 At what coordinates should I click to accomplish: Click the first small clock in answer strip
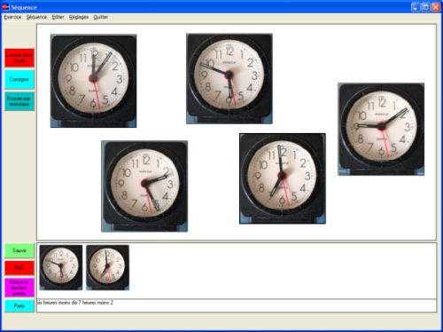coord(61,267)
